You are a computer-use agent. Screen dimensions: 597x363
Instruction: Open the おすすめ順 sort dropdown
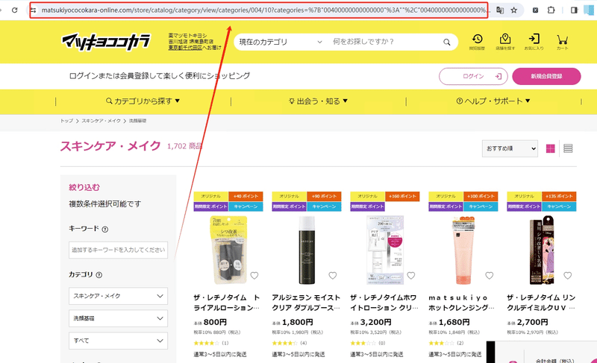tap(510, 148)
